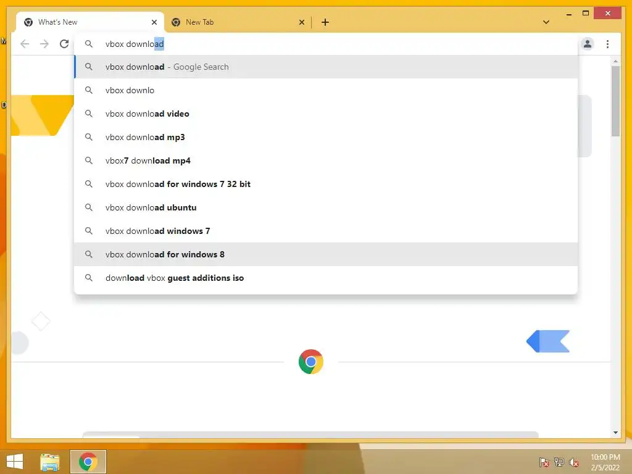Go forward with the browser forward arrow

click(44, 44)
